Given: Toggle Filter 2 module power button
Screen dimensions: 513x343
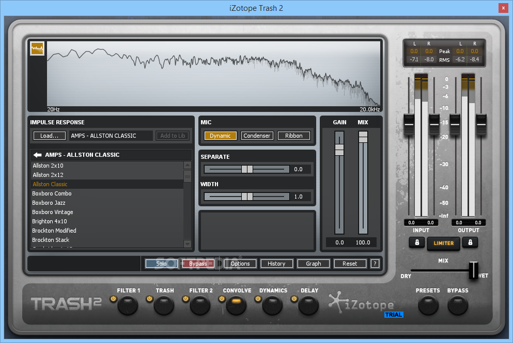Looking at the screenshot, I should pos(185,299).
